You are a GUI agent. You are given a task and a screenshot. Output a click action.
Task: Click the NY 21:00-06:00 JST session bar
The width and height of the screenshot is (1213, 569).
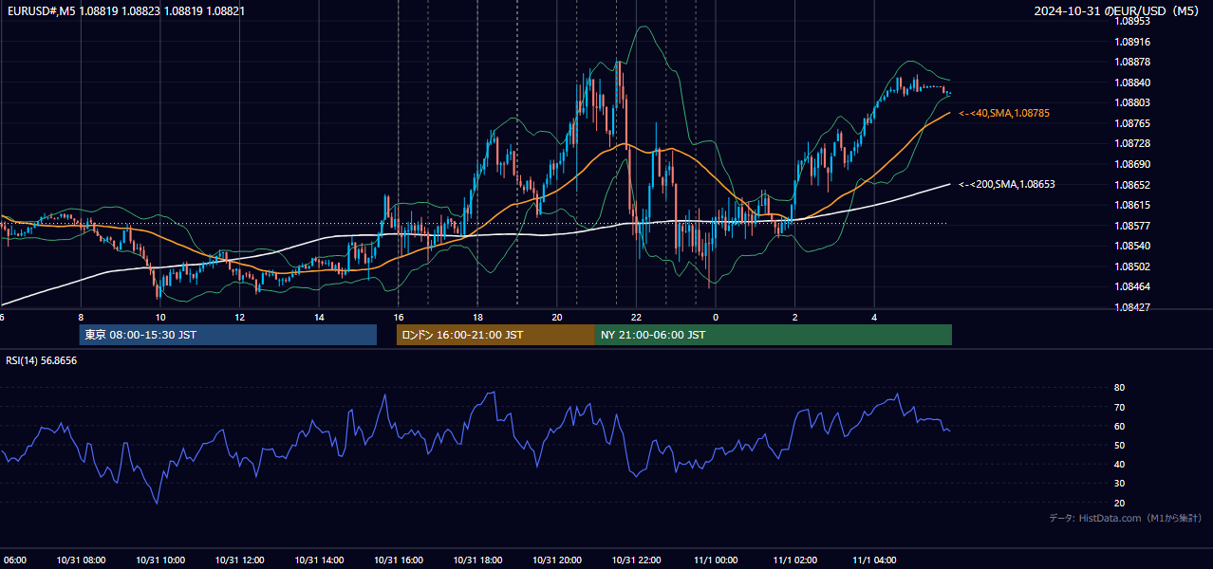pos(774,335)
